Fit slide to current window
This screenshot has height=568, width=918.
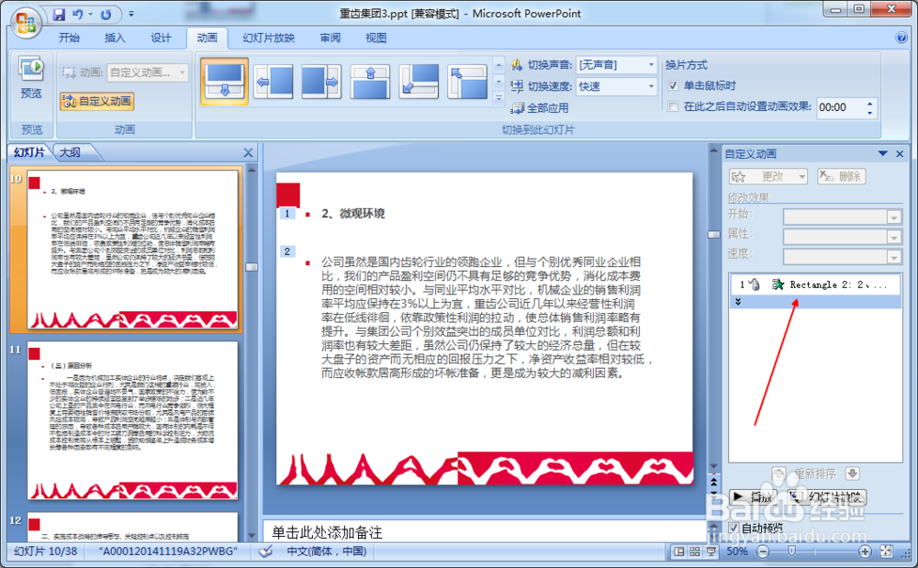pyautogui.click(x=887, y=551)
